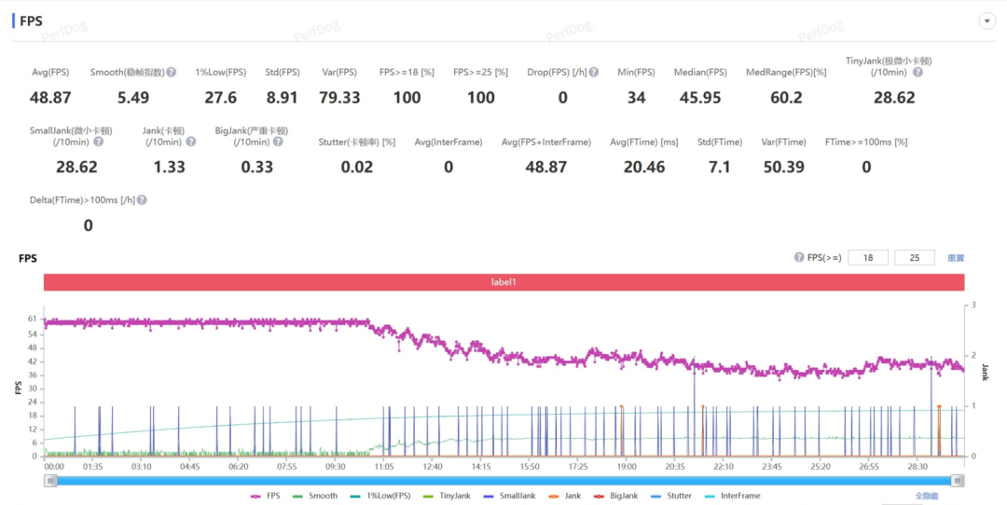Edit the FPS threshold field showing 18

(x=868, y=257)
